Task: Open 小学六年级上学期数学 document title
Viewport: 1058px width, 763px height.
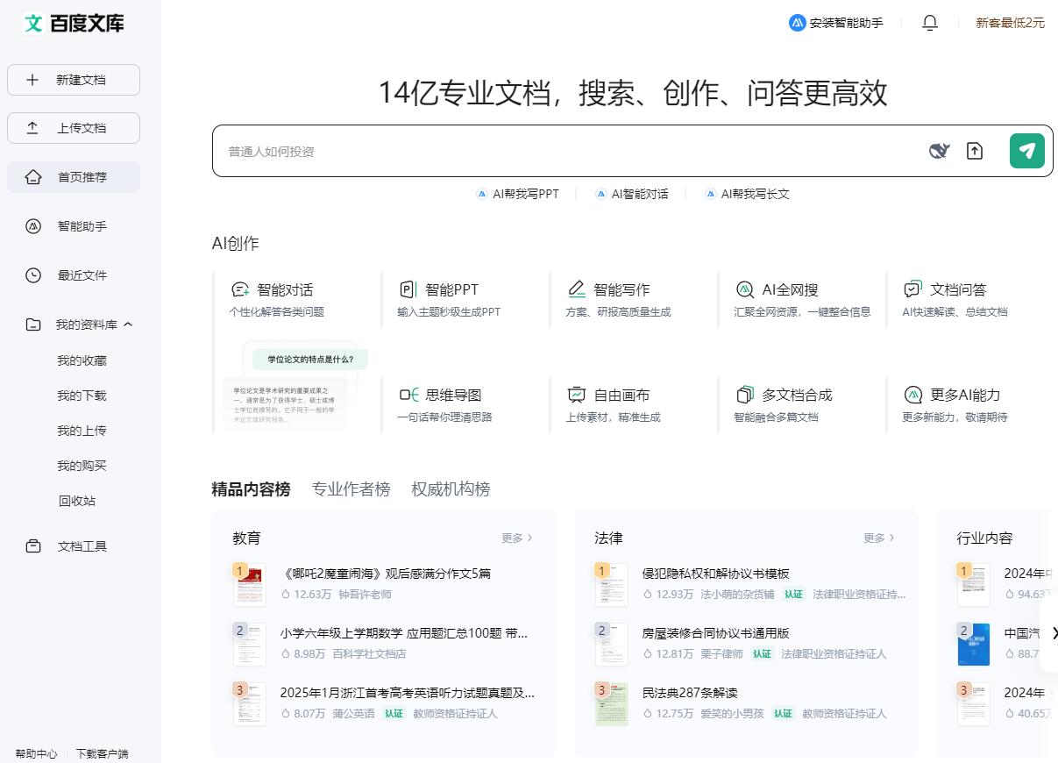Action: [x=404, y=633]
